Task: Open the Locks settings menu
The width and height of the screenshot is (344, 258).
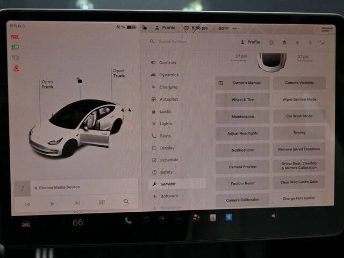Action: [x=161, y=111]
